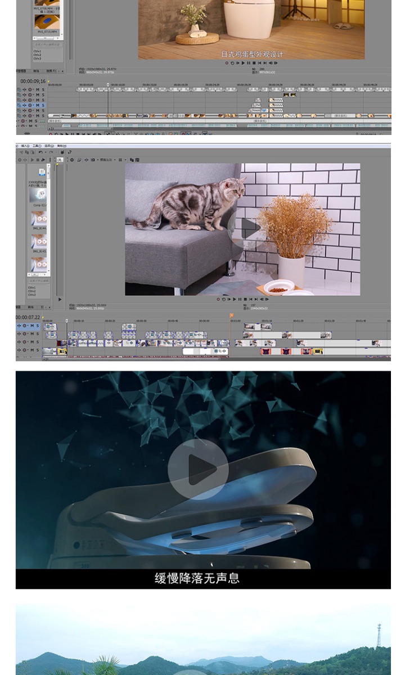Click 00:00:07.22 timecode display
The width and height of the screenshot is (405, 675).
click(x=28, y=318)
